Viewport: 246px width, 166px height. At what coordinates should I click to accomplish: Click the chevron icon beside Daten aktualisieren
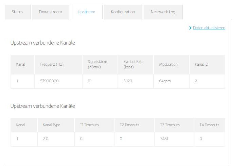(190, 28)
